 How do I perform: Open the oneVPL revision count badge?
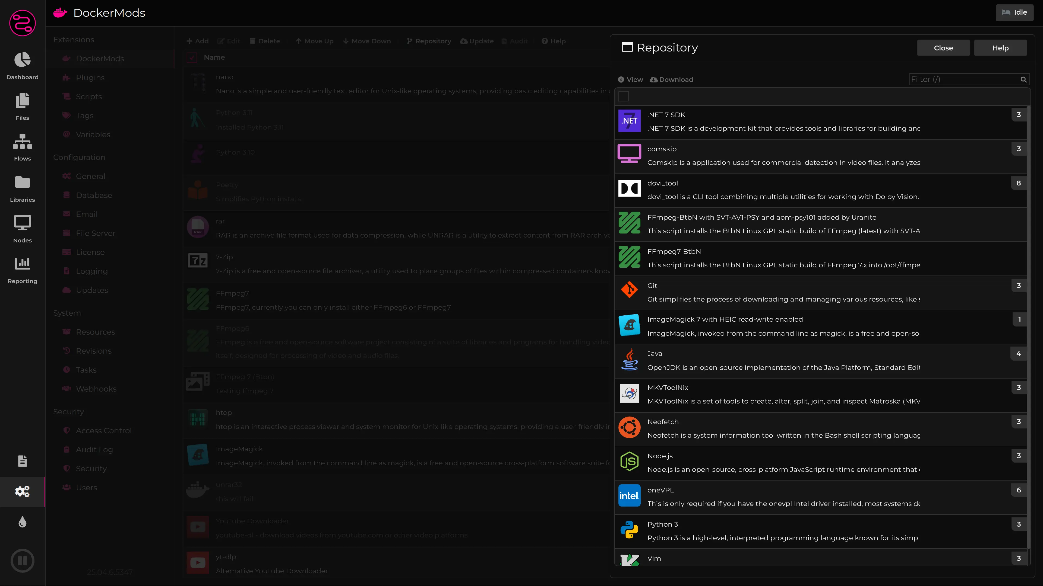(1018, 490)
